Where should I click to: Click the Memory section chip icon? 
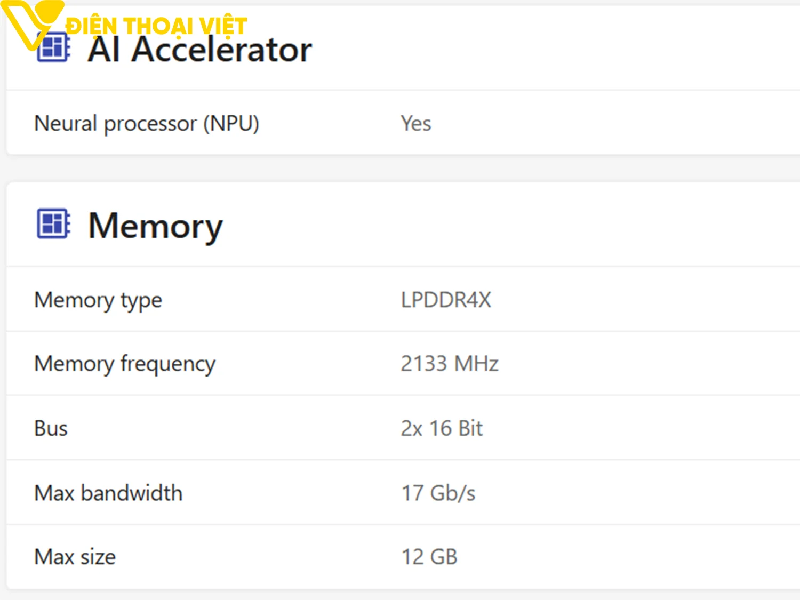(53, 223)
